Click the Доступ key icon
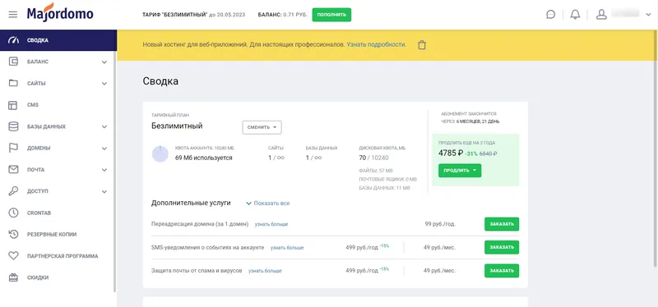The image size is (658, 307). (13, 191)
